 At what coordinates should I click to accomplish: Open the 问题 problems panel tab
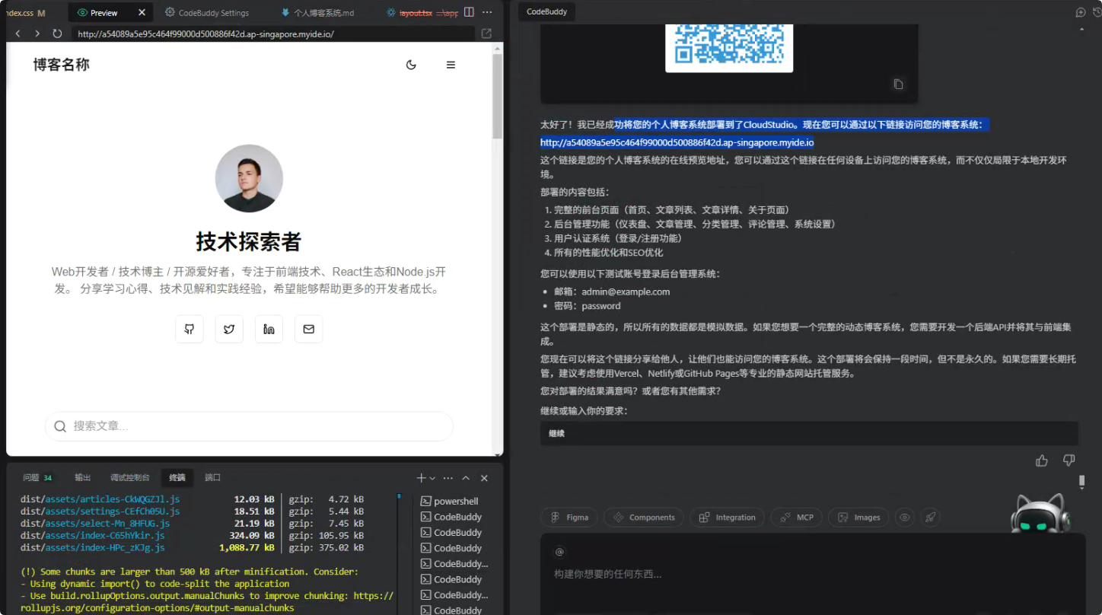pyautogui.click(x=37, y=477)
